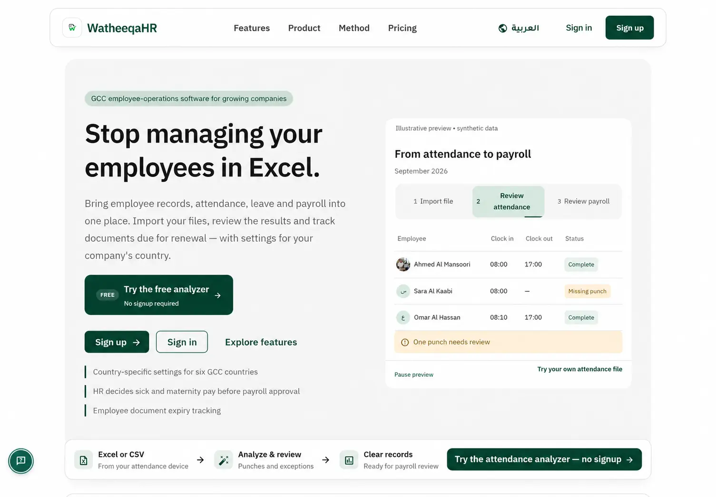Click the globe language icon
The width and height of the screenshot is (716, 497).
click(x=502, y=28)
